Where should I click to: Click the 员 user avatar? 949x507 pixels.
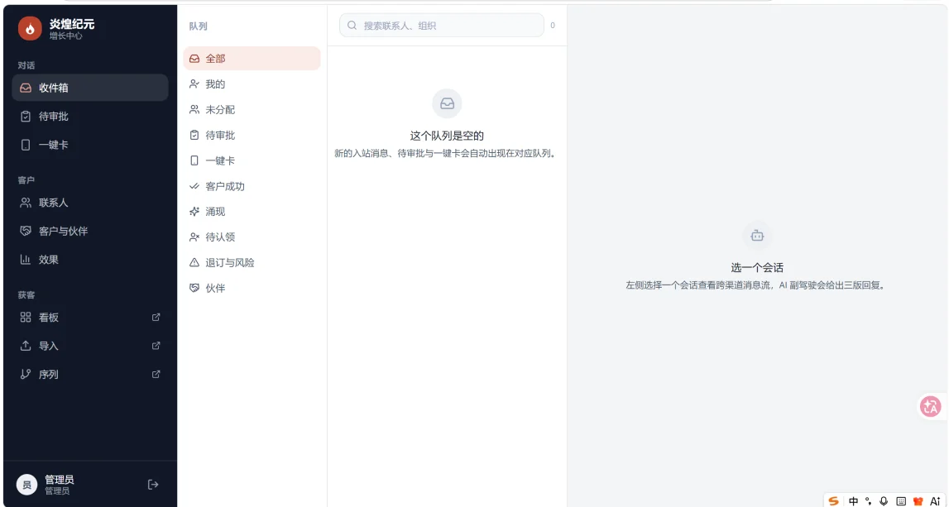[26, 485]
